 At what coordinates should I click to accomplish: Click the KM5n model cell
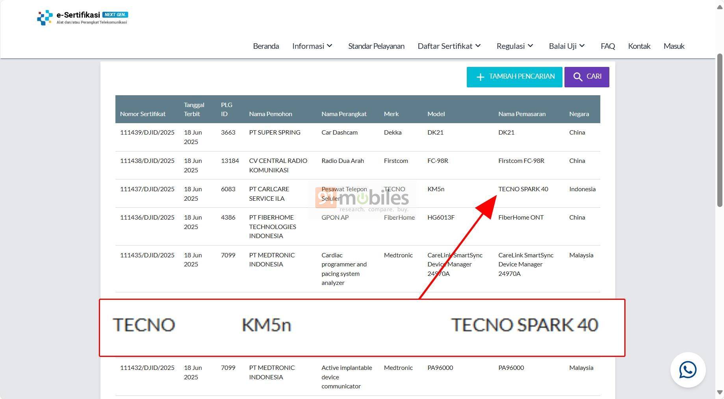click(x=436, y=189)
